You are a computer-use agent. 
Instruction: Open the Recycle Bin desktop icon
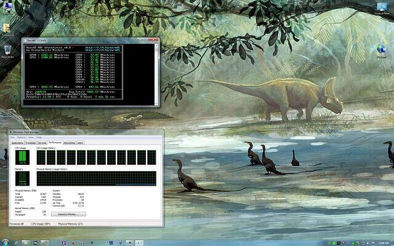coord(7,50)
